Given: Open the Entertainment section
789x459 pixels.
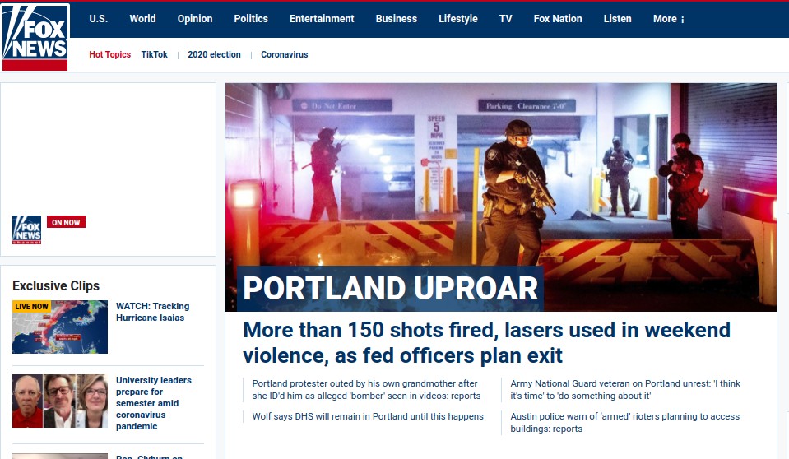Looking at the screenshot, I should [x=322, y=19].
